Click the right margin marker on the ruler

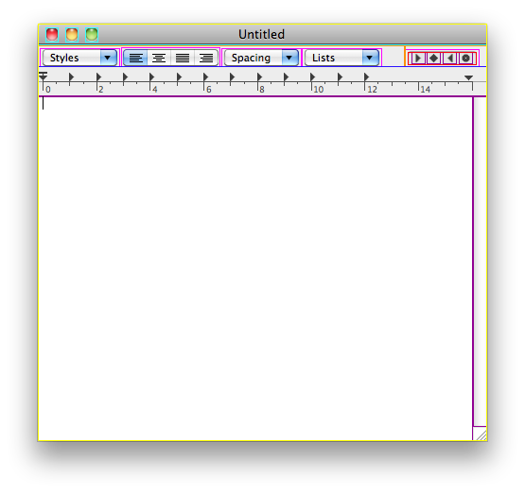(x=468, y=77)
